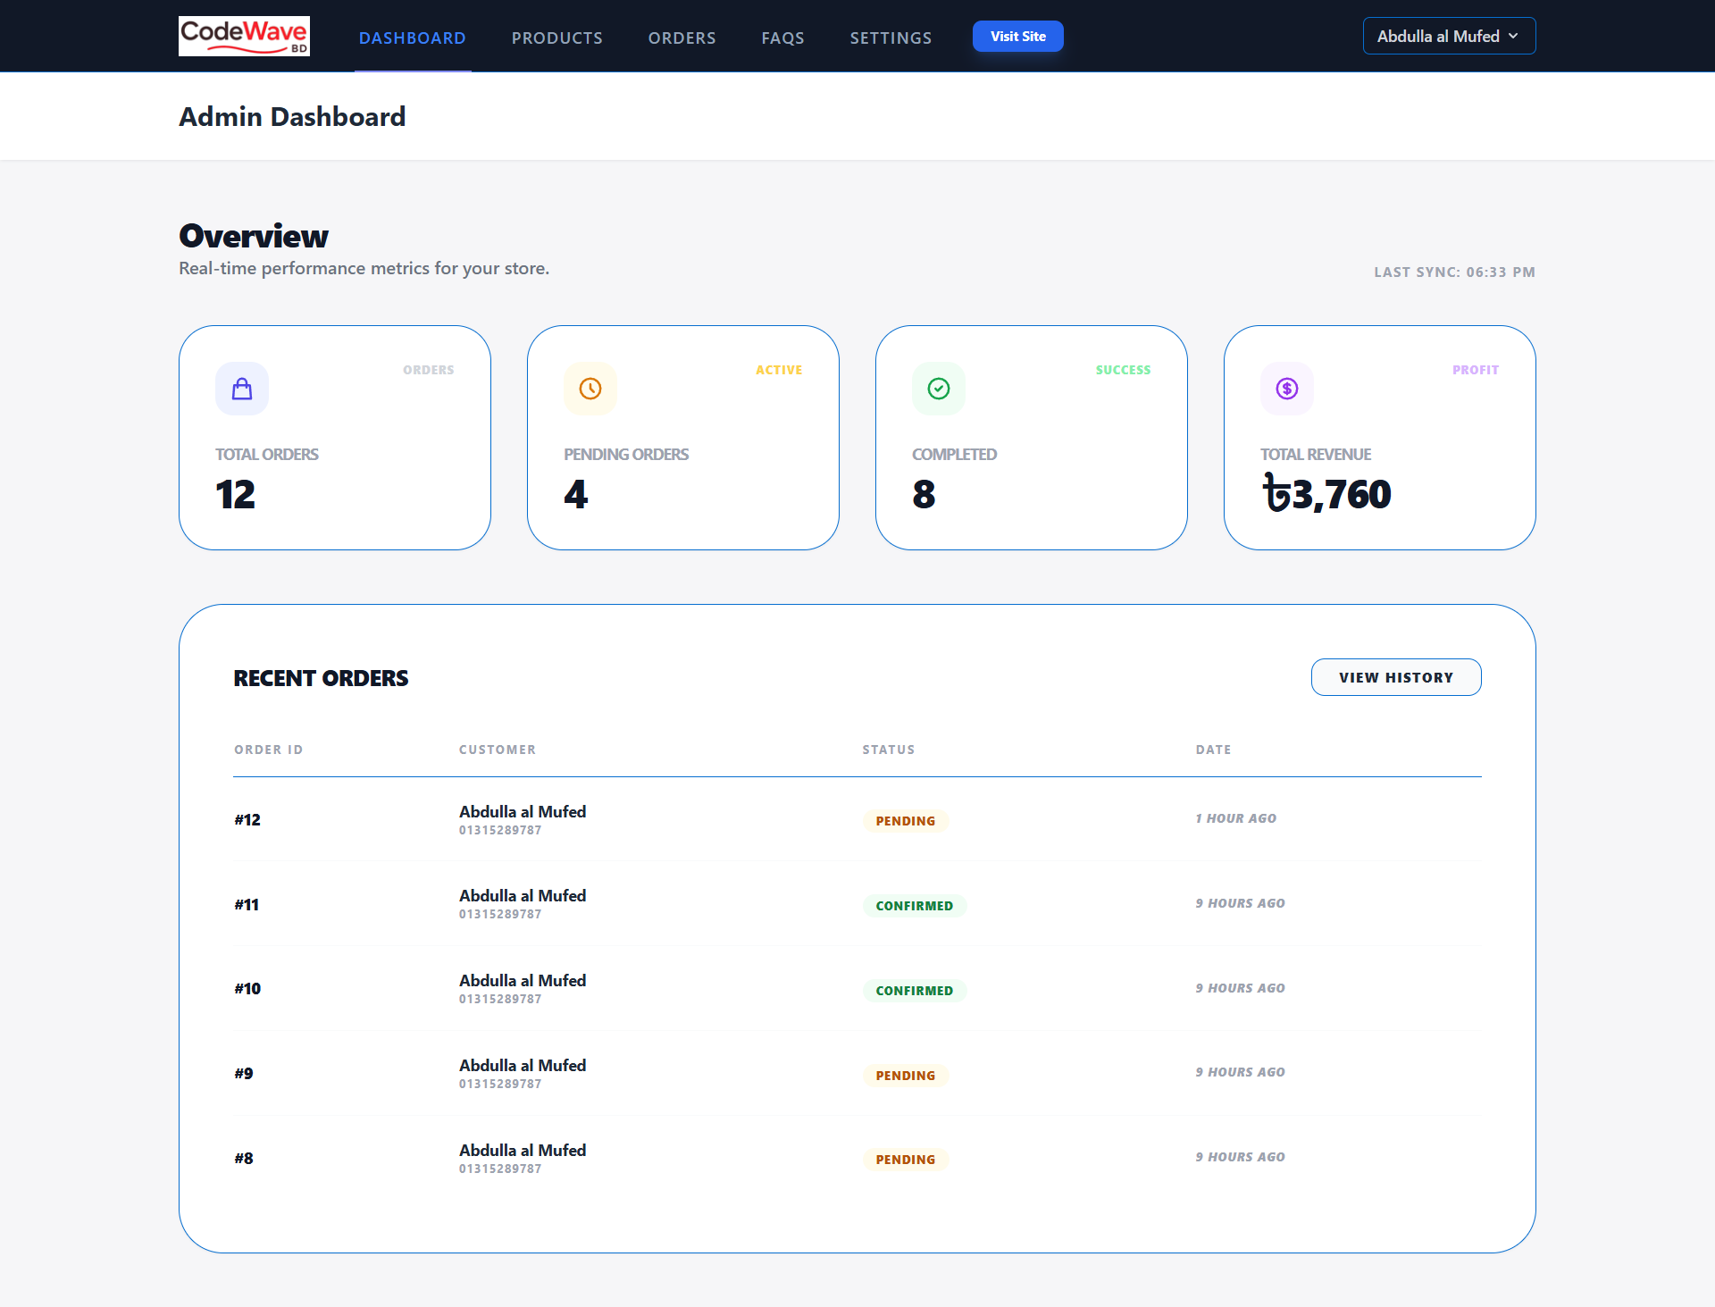Click the VIEW HISTORY button
The height and width of the screenshot is (1307, 1715).
[1395, 677]
